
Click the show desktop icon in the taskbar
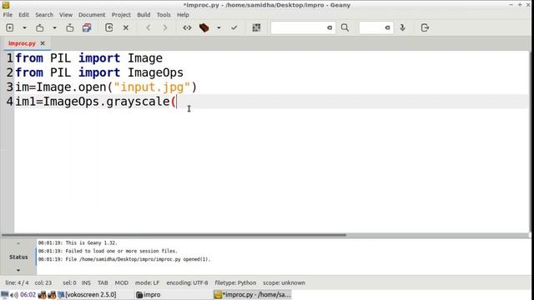(5, 295)
